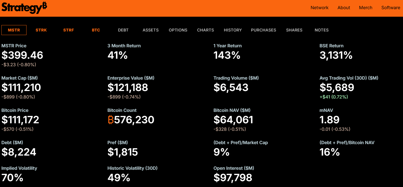
Task: Open the Merch link in header
Action: [366, 8]
